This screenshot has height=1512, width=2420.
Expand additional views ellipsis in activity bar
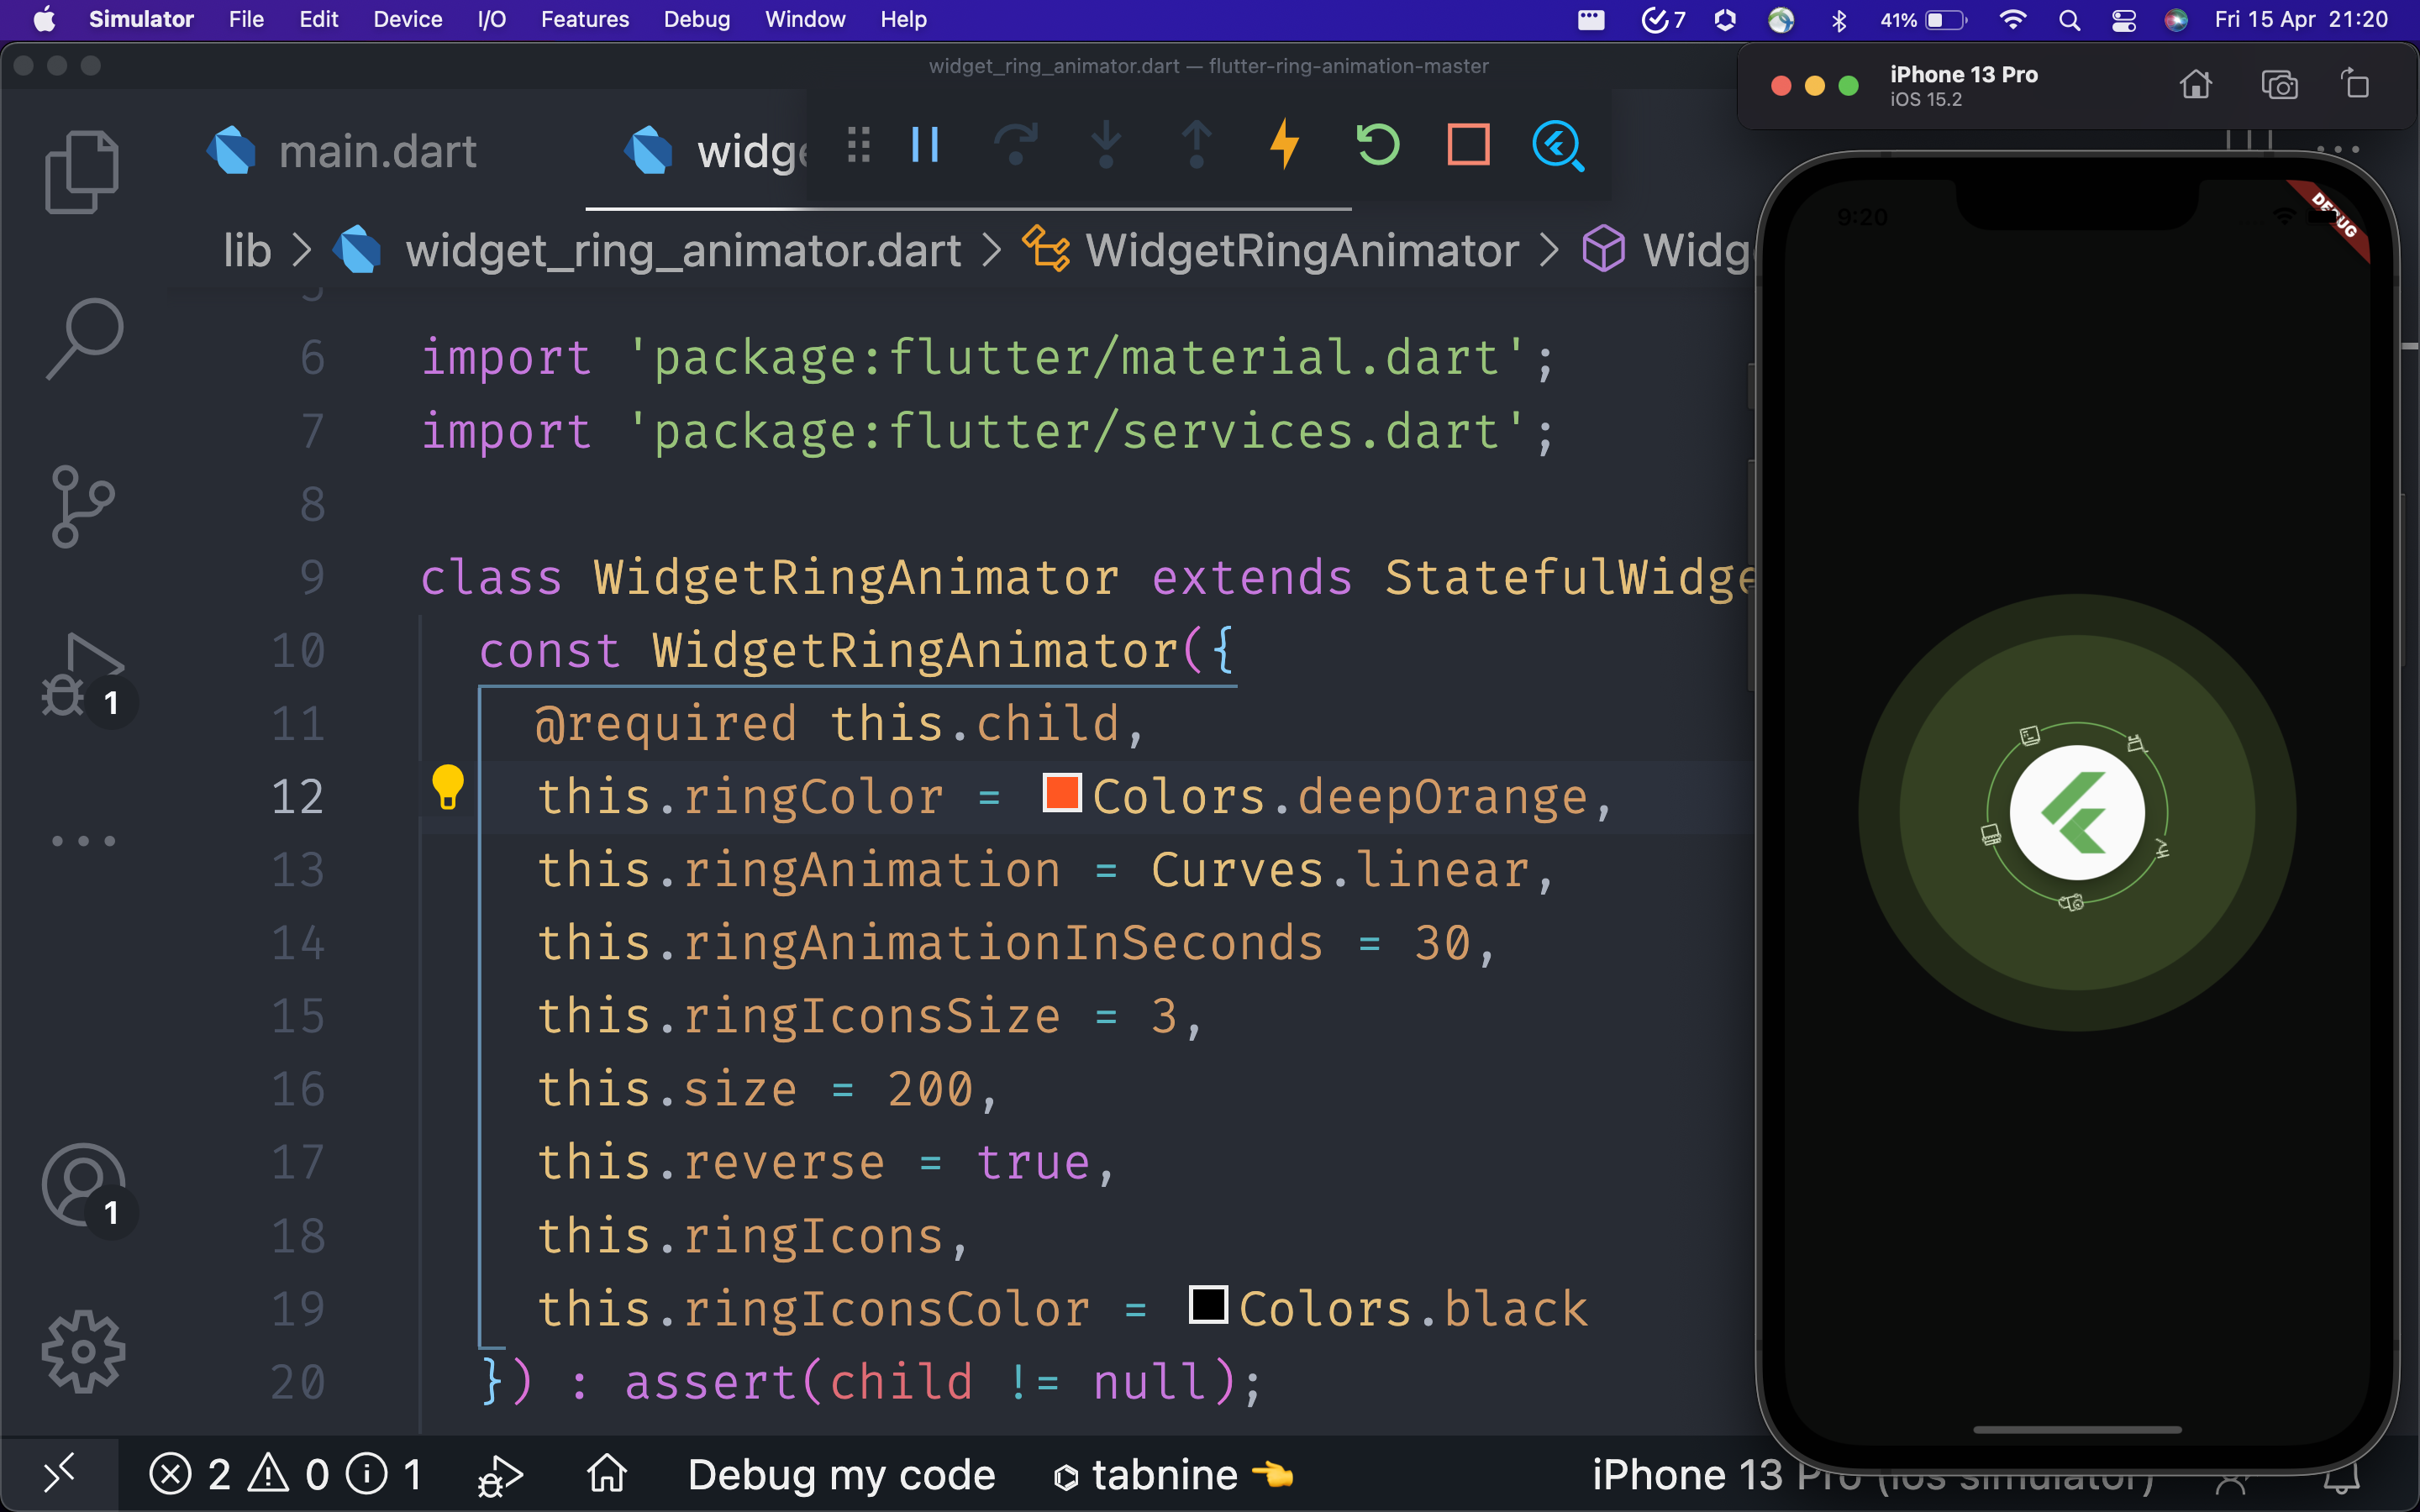pyautogui.click(x=83, y=841)
